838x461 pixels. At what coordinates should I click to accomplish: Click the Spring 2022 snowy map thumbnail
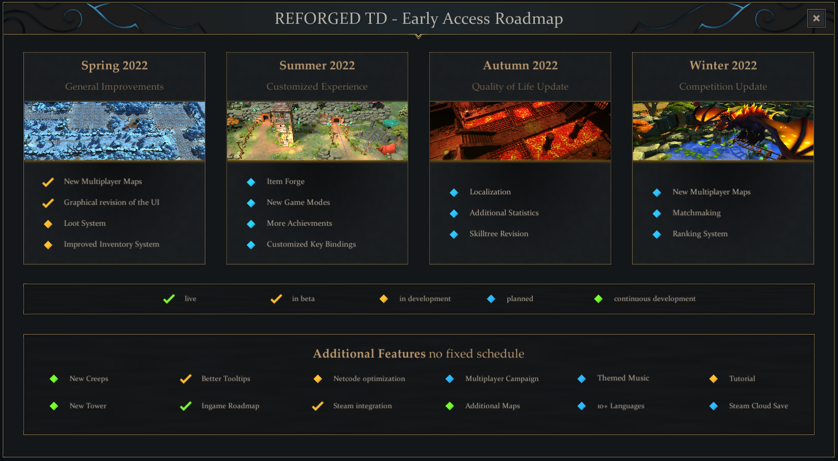[114, 131]
